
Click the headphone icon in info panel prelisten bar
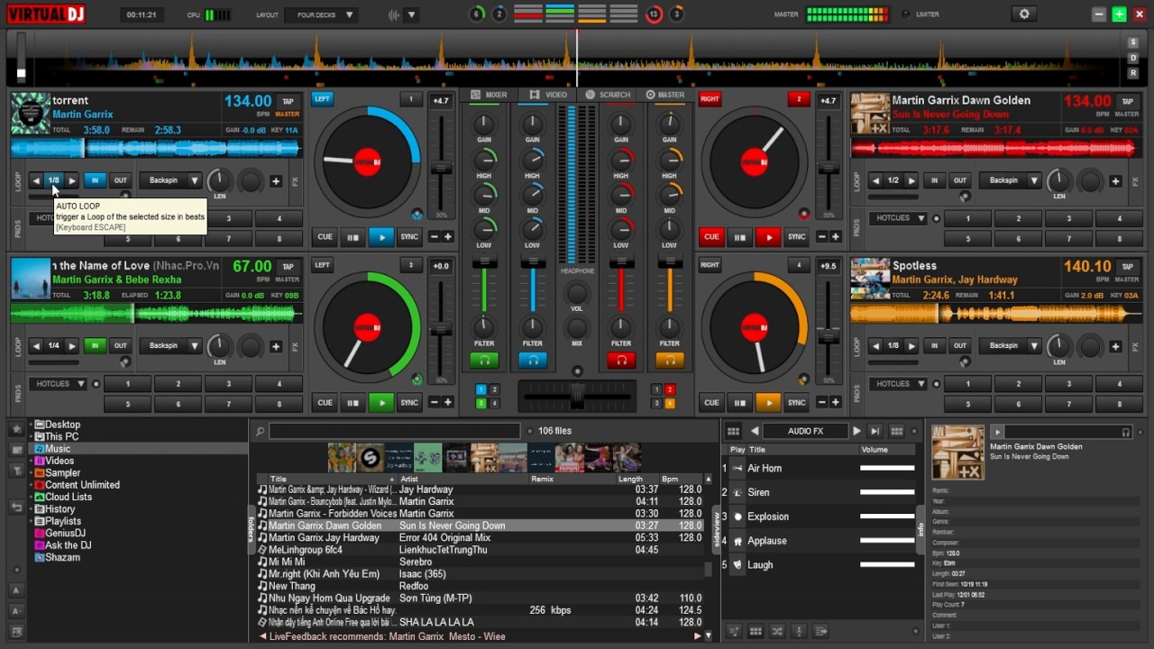coord(1125,433)
